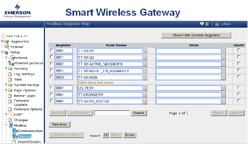Viewport: 248px width, 144px height.
Task: Expand the Diagnostics tree node
Action: (2, 41)
